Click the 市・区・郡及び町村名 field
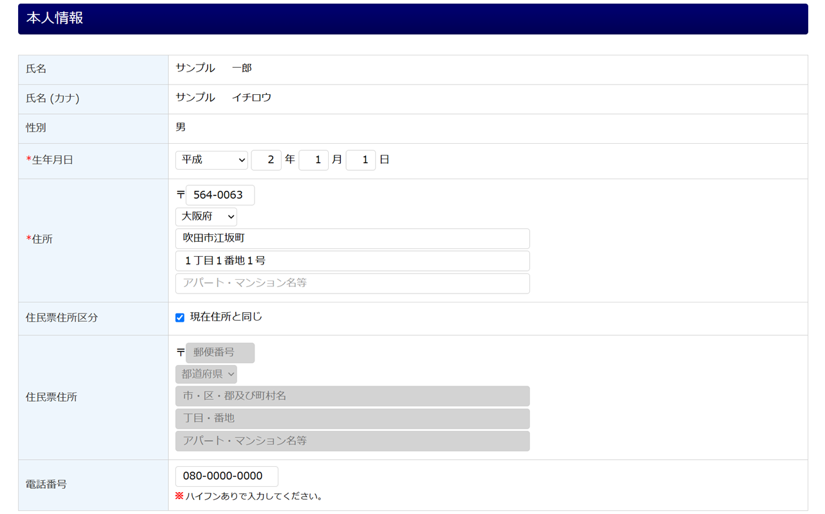This screenshot has height=514, width=825. (x=352, y=396)
